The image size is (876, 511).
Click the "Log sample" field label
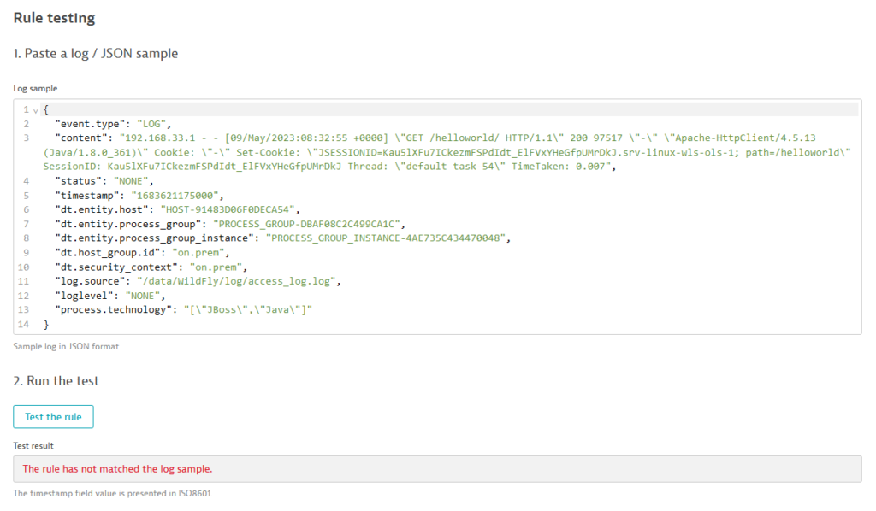tap(35, 88)
